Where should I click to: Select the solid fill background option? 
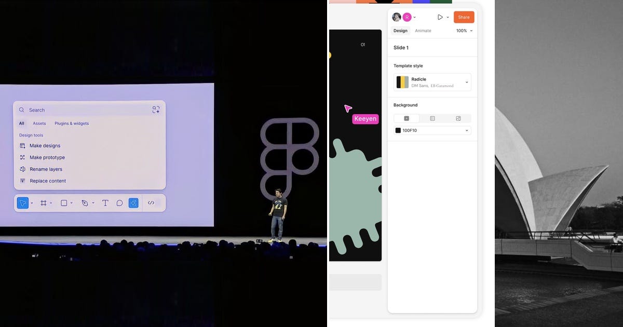pos(407,118)
